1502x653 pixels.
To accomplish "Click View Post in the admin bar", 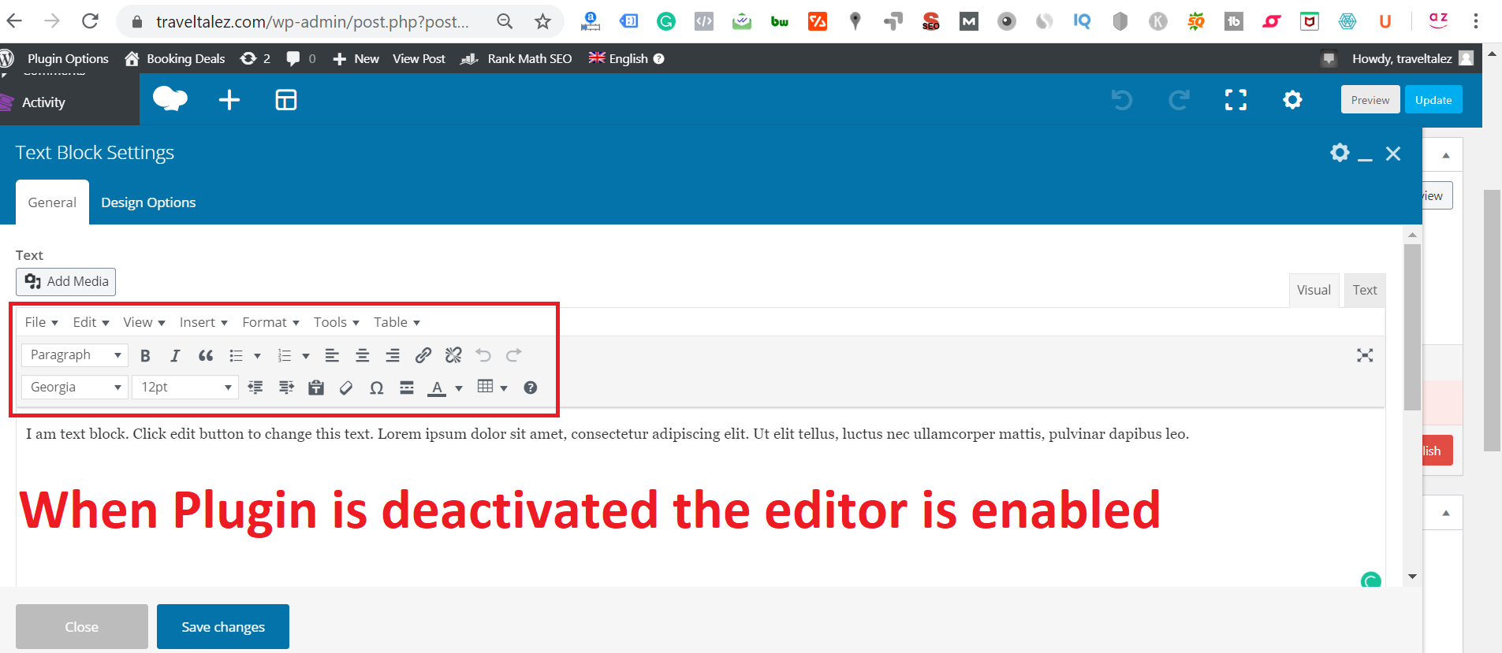I will click(419, 58).
